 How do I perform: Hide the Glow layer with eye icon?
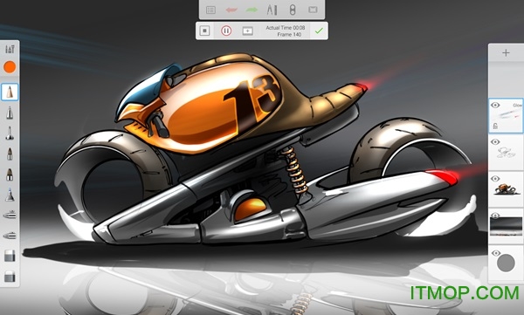(x=495, y=106)
